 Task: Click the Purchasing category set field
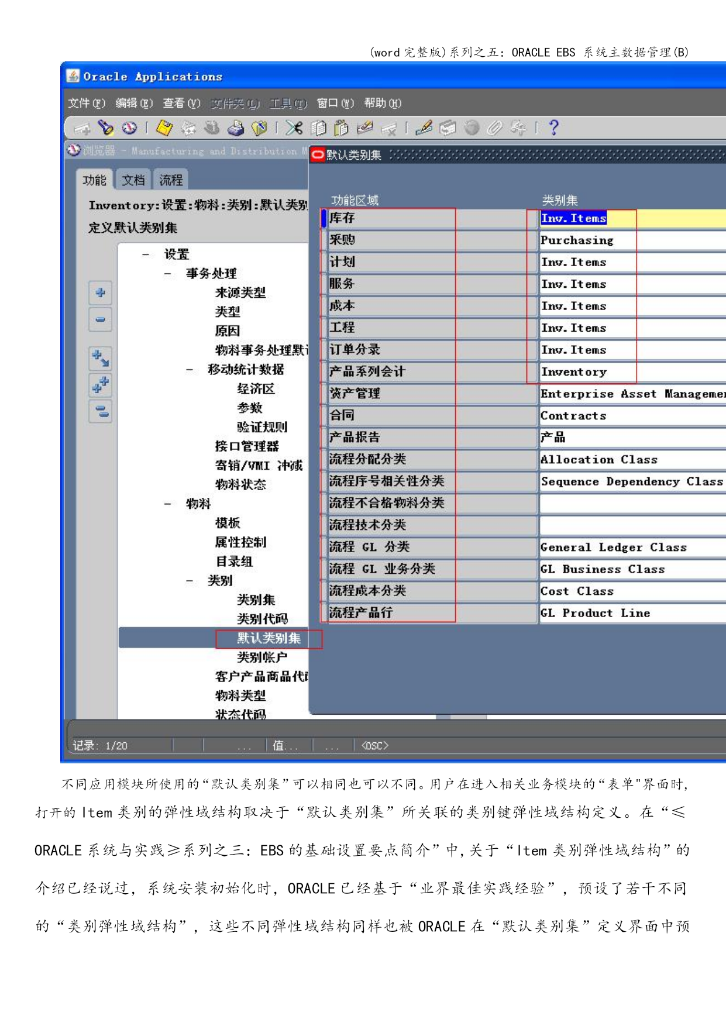632,240
